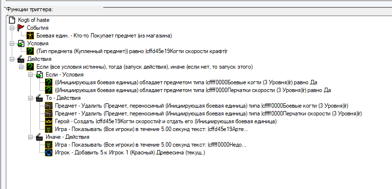The image size is (392, 189).
Task: Collapse the top-level Условия tree node
Action: coord(12,43)
